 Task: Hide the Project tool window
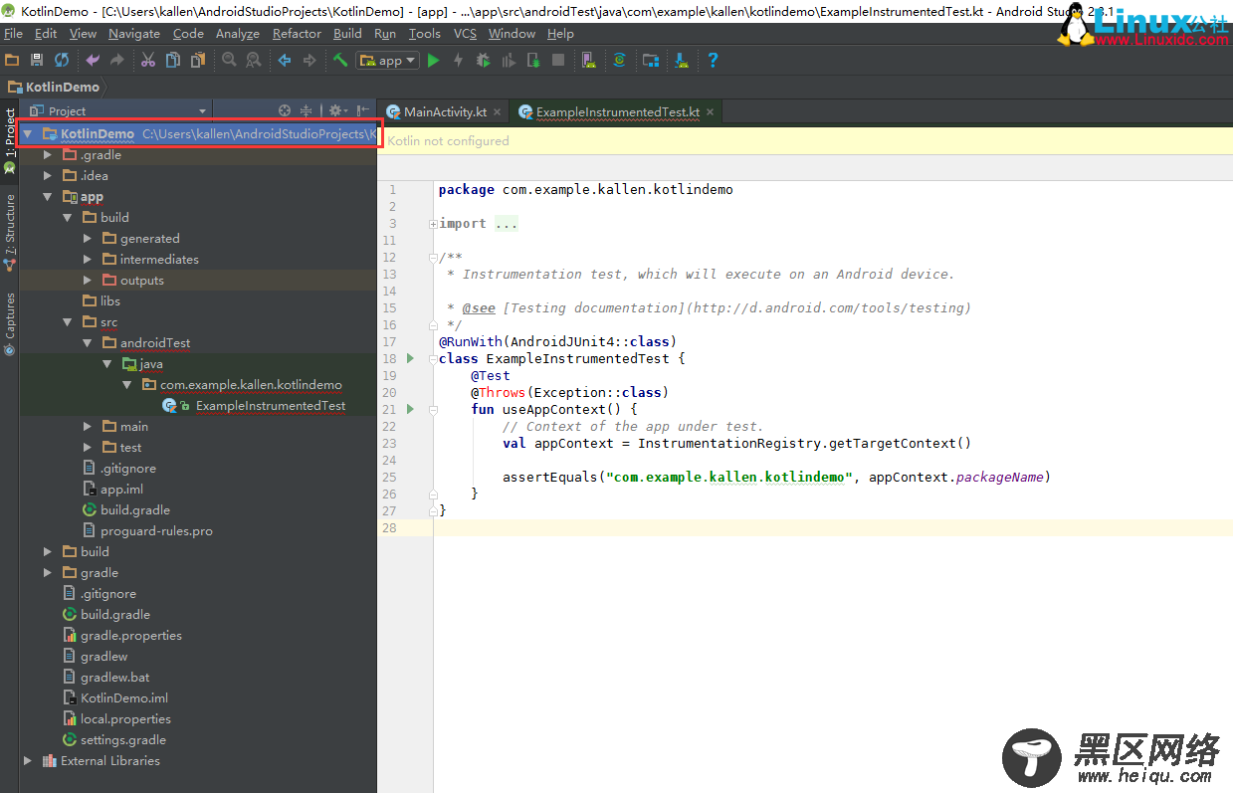363,110
